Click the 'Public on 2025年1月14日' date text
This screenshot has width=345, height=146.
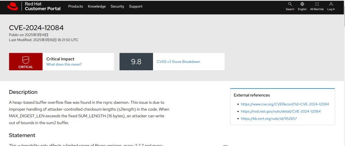pyautogui.click(x=29, y=35)
